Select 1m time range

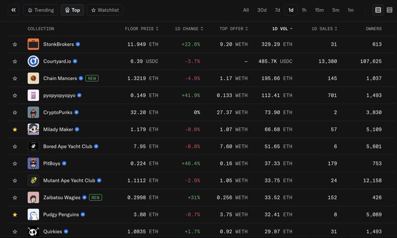point(351,10)
